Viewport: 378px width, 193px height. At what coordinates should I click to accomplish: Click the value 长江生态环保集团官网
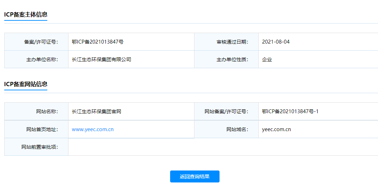(x=96, y=111)
